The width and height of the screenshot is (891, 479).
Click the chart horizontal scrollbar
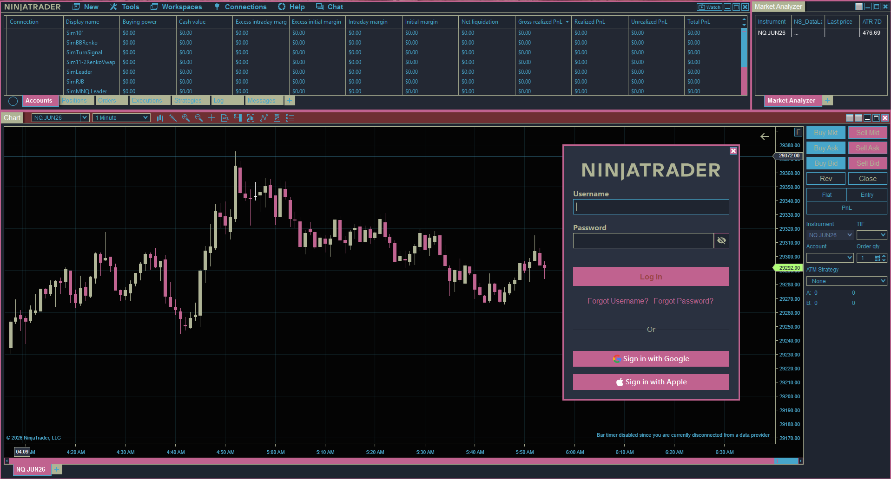coord(403,461)
